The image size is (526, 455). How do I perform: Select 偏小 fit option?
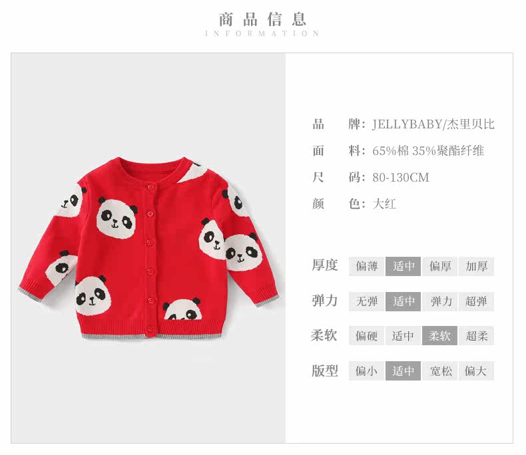tap(366, 371)
